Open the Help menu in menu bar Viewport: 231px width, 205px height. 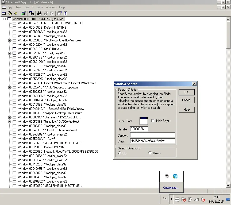tap(62, 7)
